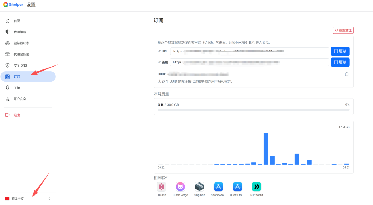
Task: Click the URL address field
Action: click(x=250, y=51)
